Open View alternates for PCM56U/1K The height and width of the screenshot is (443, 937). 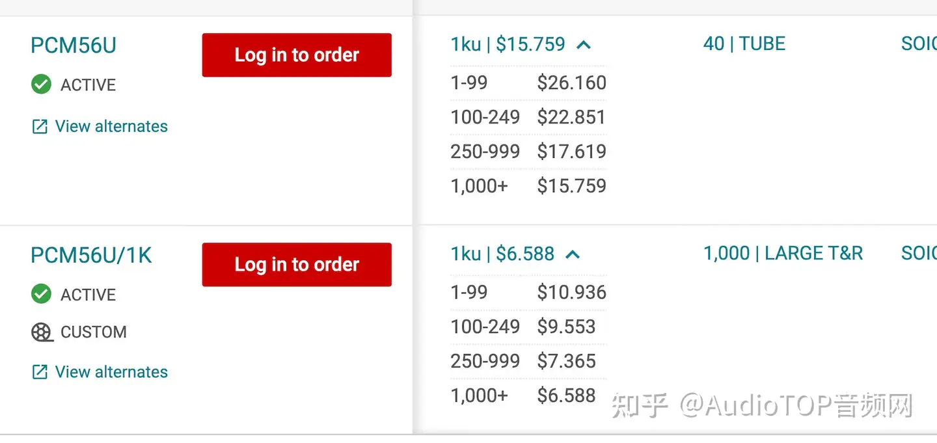tap(111, 372)
